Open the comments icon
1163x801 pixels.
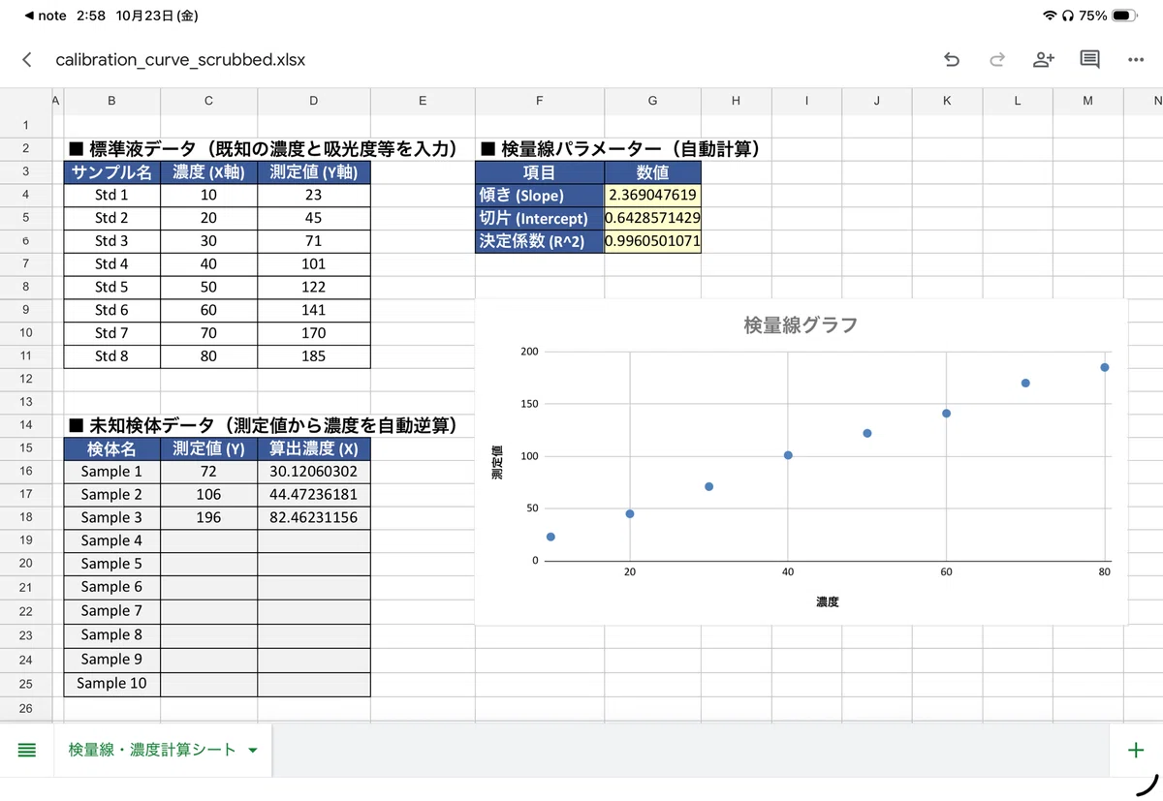pos(1089,60)
